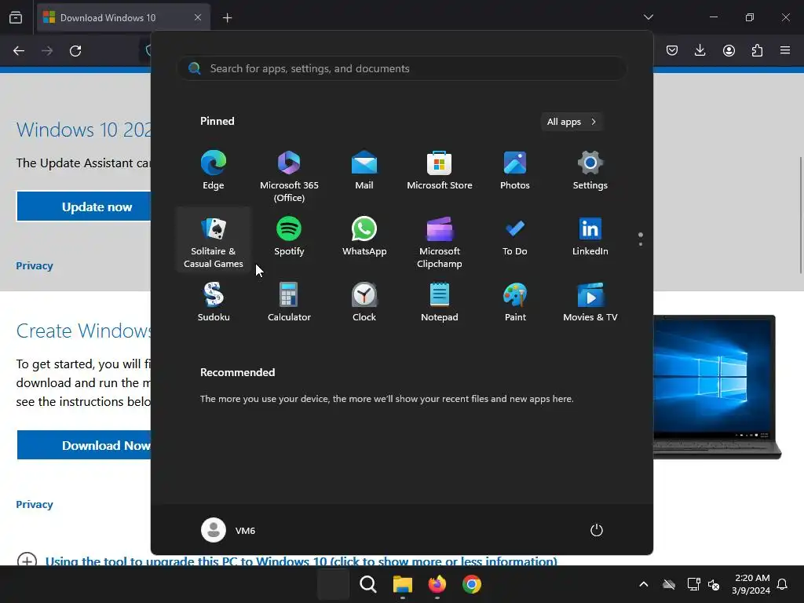Viewport: 804px width, 603px height.
Task: Reload the current Firefox page
Action: [75, 51]
